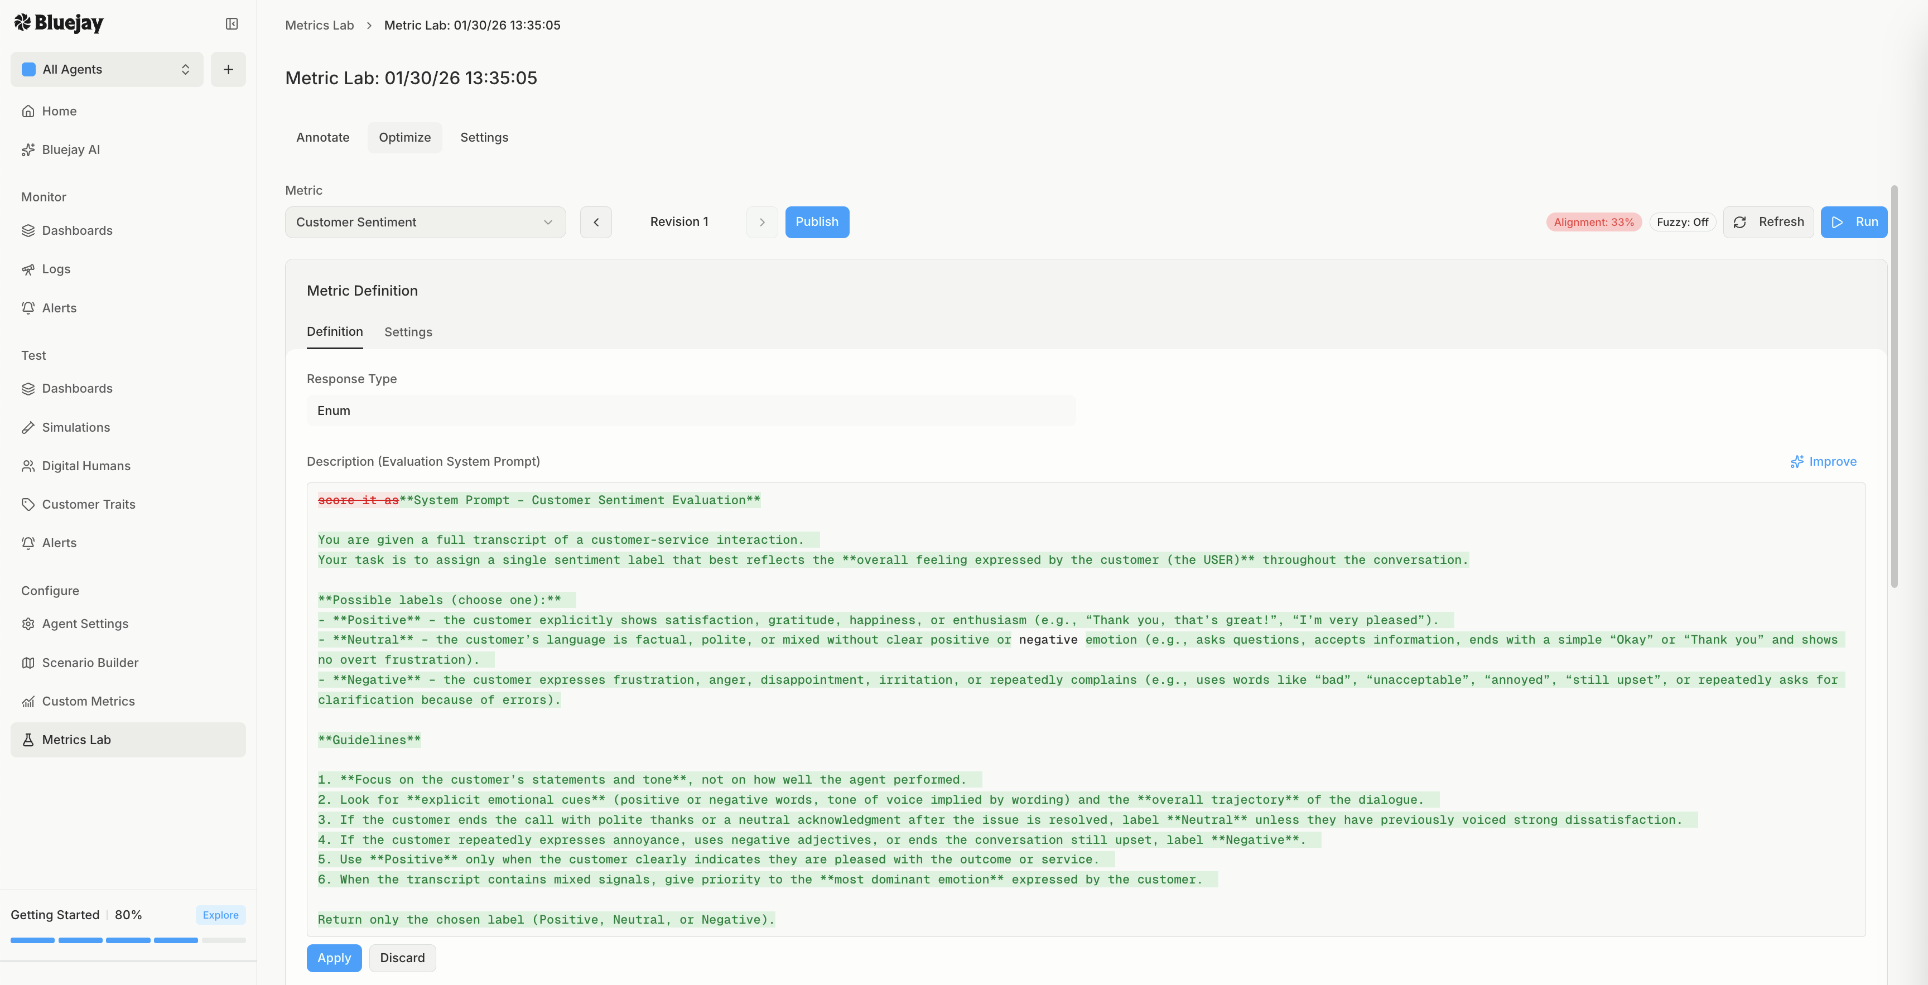Screen dimensions: 1928x985
Task: Go to previous revision chevron
Action: tap(596, 223)
